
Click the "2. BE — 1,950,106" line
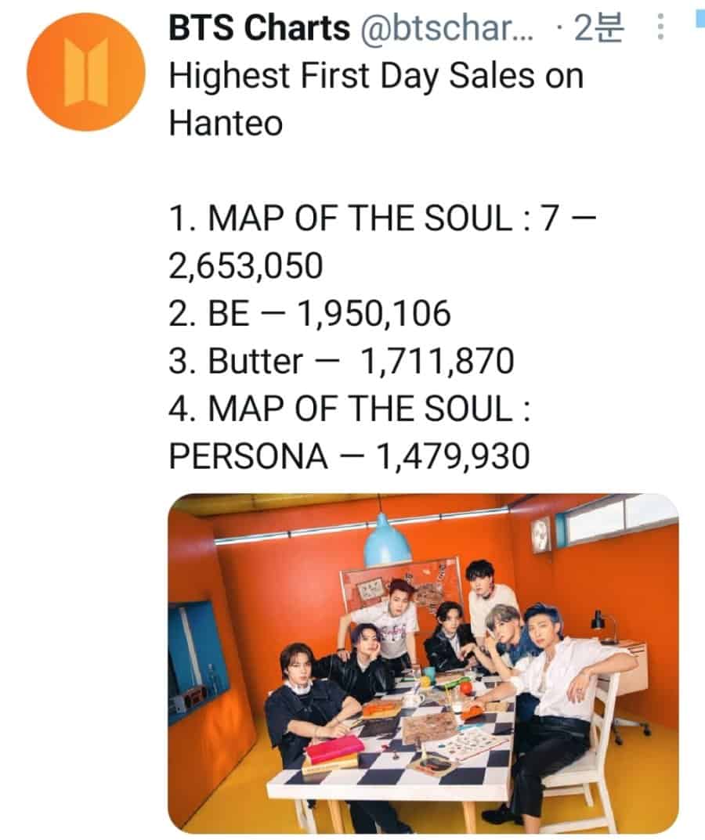point(310,315)
